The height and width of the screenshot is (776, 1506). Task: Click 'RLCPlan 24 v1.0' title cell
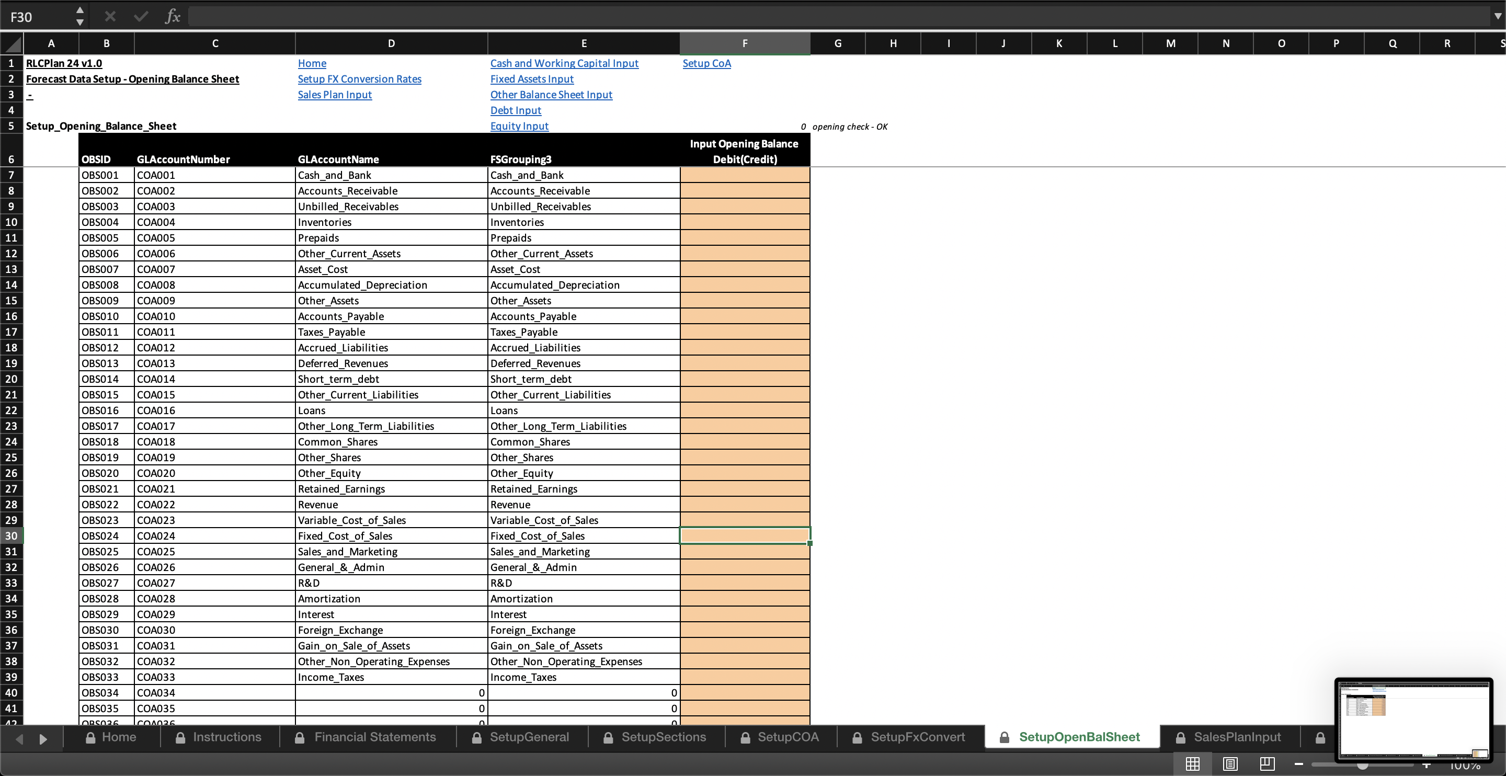[64, 63]
